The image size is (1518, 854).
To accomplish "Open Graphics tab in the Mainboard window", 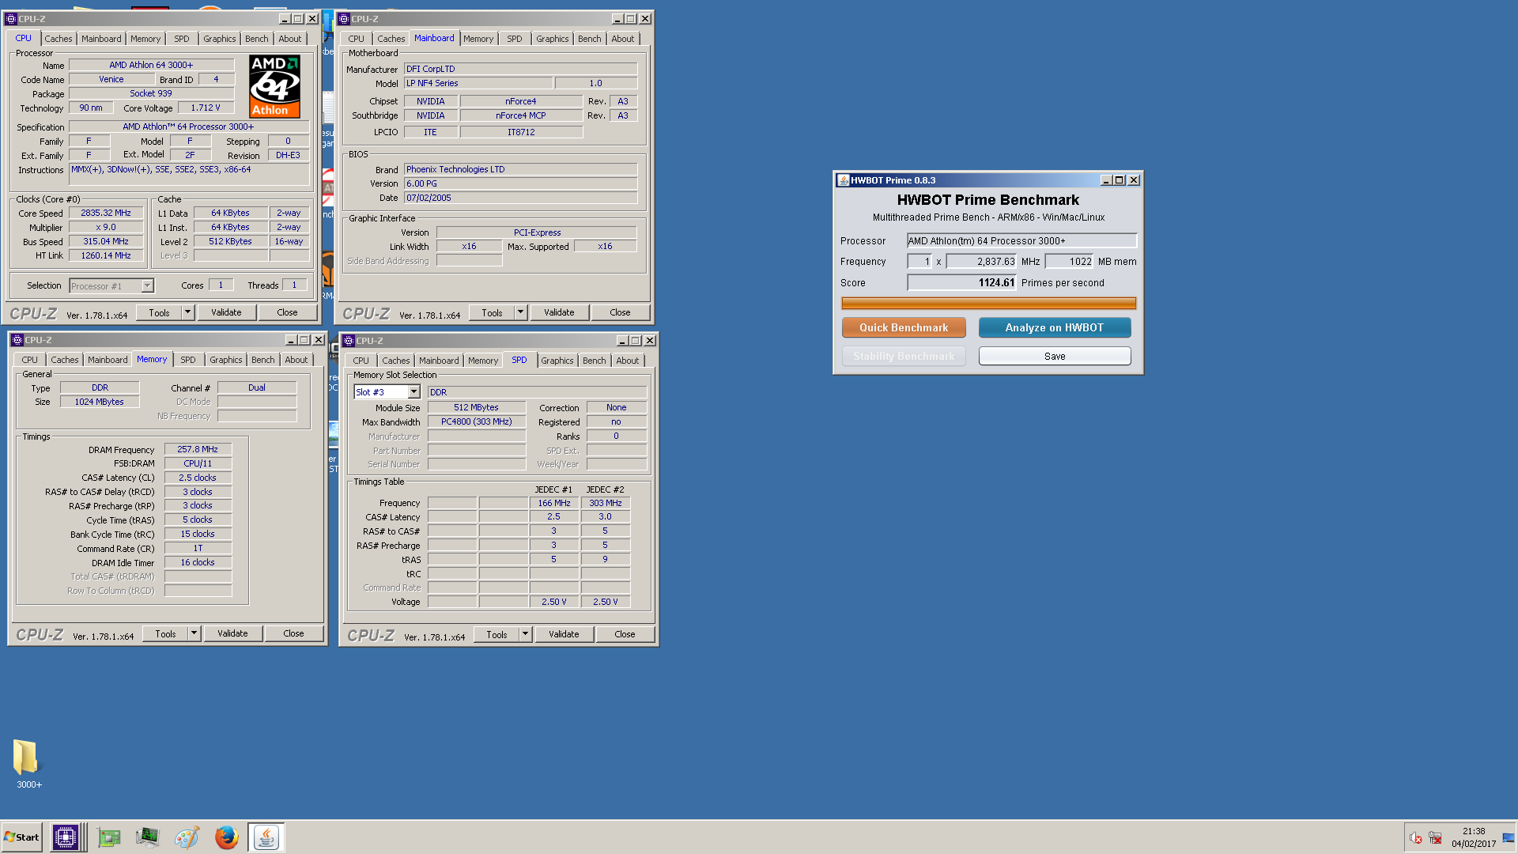I will 552,39.
